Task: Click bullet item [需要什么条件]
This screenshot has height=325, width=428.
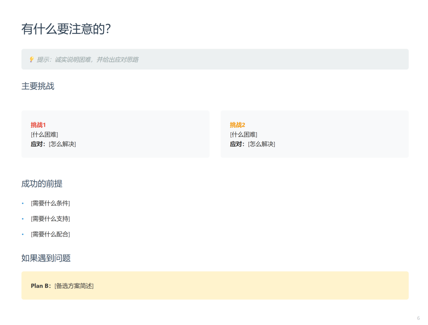Action: [50, 203]
